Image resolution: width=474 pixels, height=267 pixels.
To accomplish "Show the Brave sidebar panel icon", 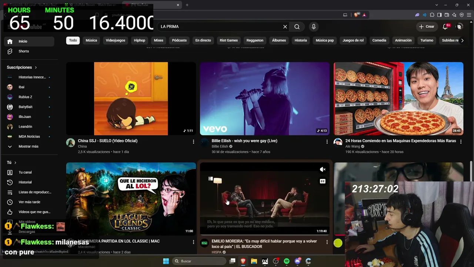I will coord(439,15).
